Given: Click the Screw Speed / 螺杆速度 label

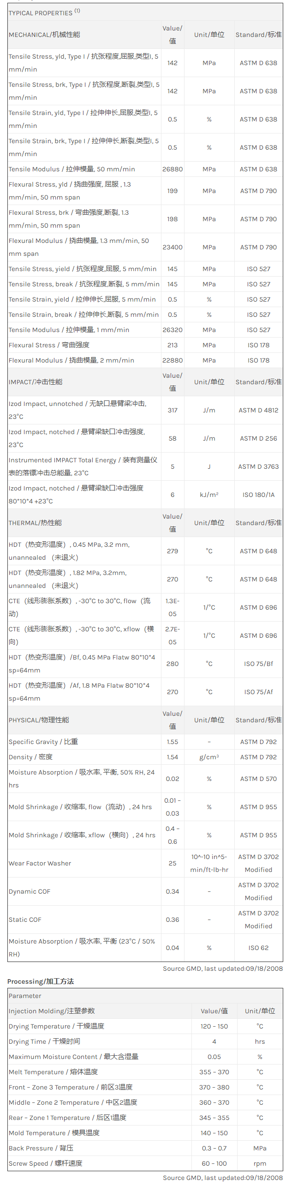Looking at the screenshot, I should [x=45, y=1163].
